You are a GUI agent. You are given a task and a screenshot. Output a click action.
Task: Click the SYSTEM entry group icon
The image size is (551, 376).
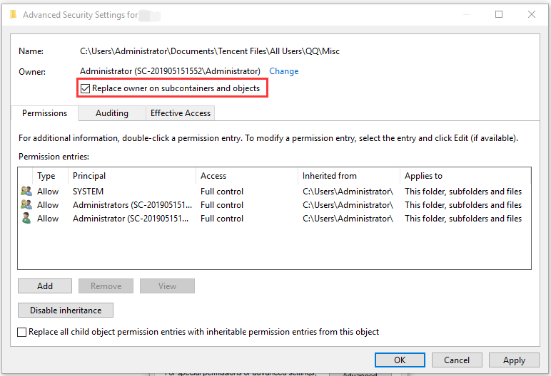pos(26,192)
